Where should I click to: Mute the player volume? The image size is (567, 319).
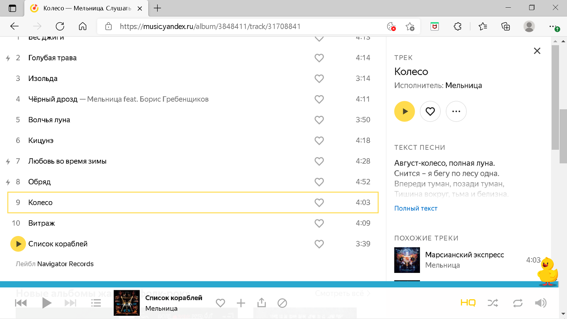(x=541, y=303)
